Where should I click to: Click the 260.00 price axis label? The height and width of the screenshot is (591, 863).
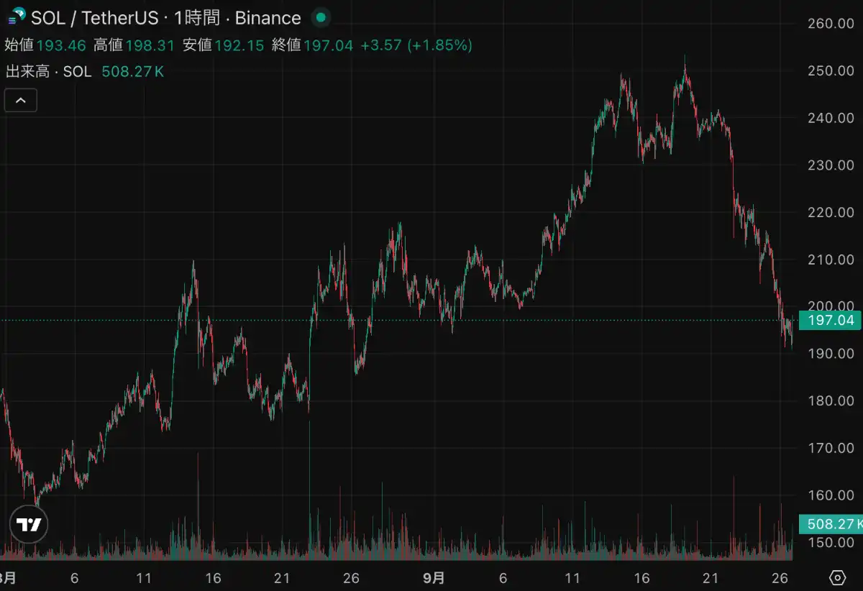pyautogui.click(x=831, y=24)
